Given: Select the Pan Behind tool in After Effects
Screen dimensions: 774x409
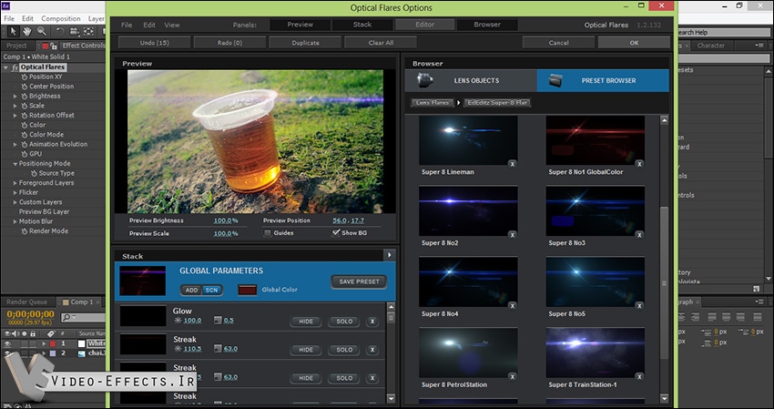Looking at the screenshot, I should [88, 31].
